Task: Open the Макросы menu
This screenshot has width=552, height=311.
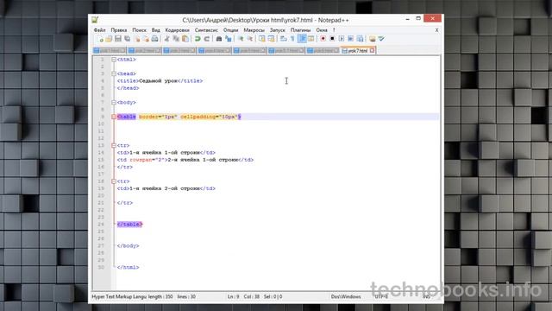Action: (x=254, y=30)
